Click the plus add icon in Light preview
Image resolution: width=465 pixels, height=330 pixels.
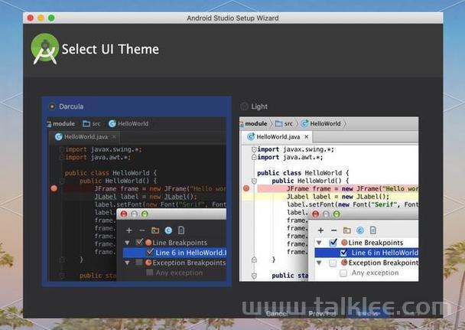[x=321, y=230]
